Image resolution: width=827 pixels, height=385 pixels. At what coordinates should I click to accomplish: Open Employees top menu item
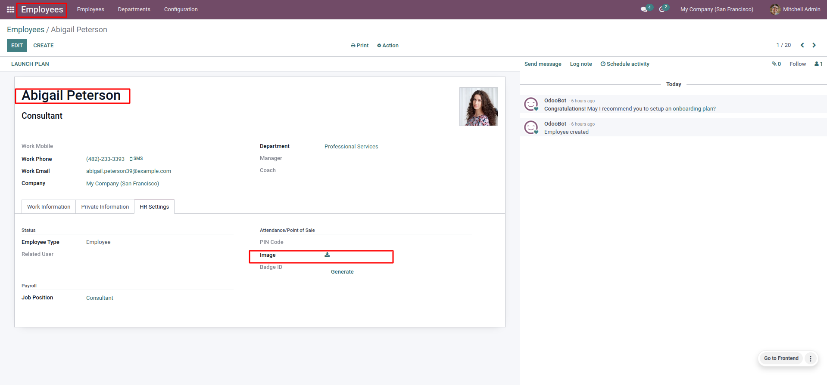pos(91,9)
